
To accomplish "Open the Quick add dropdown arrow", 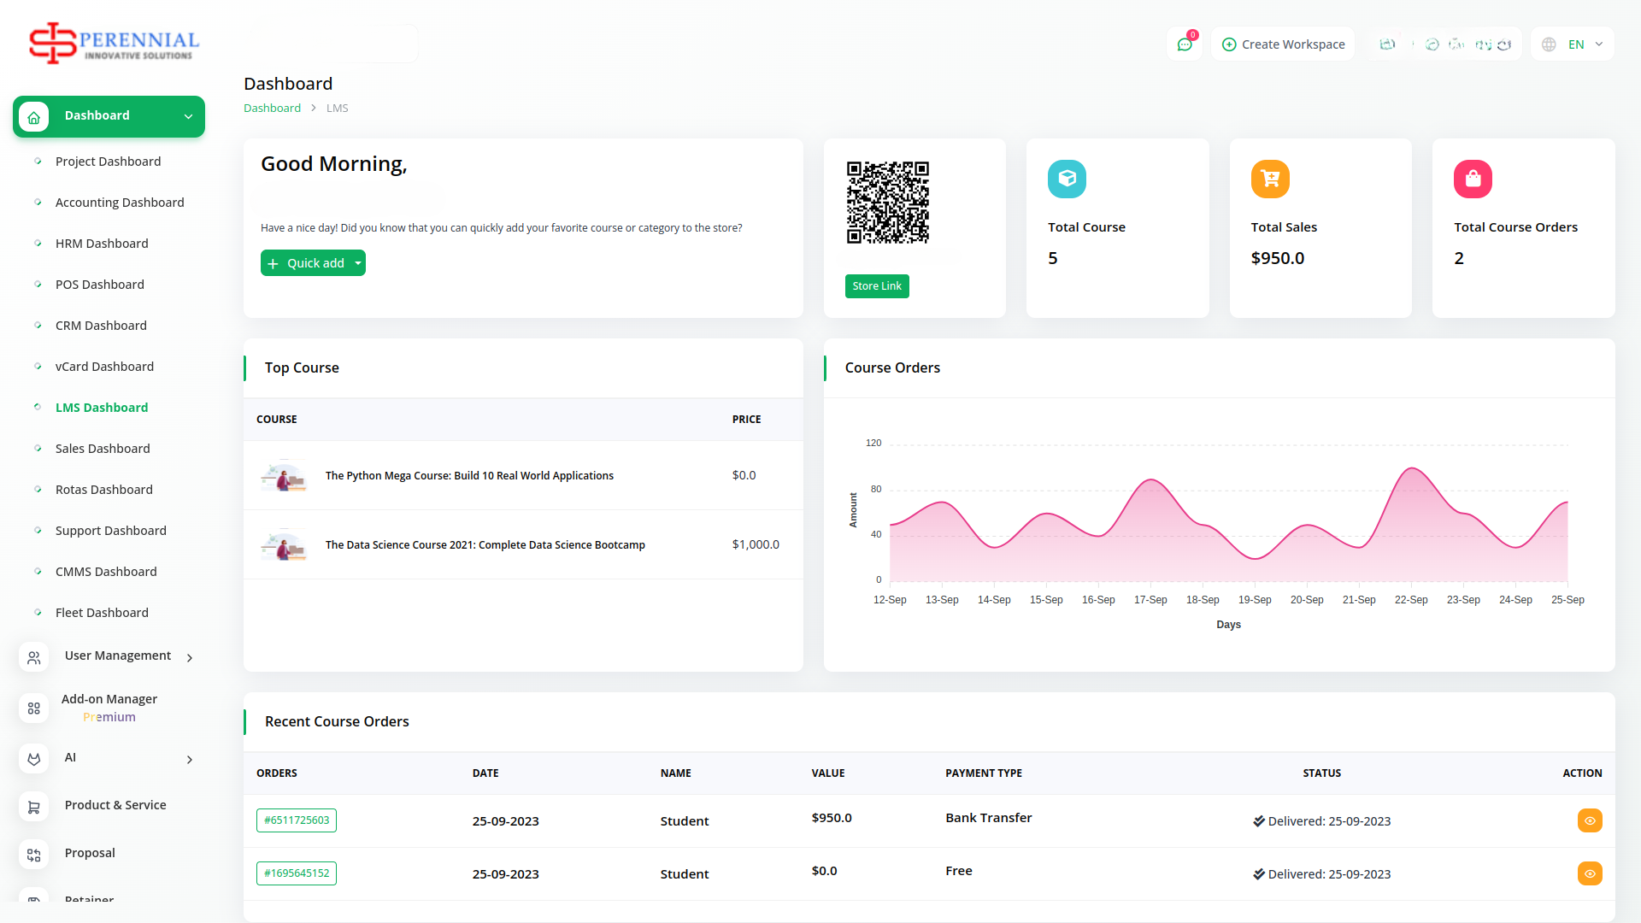I will click(x=358, y=263).
